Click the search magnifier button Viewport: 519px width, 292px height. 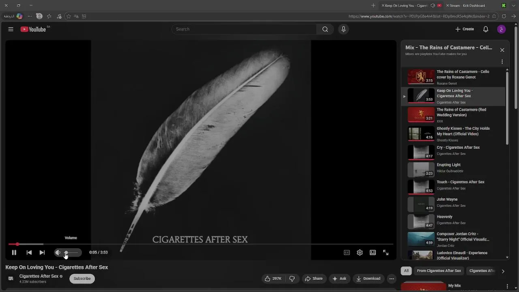[x=325, y=29]
